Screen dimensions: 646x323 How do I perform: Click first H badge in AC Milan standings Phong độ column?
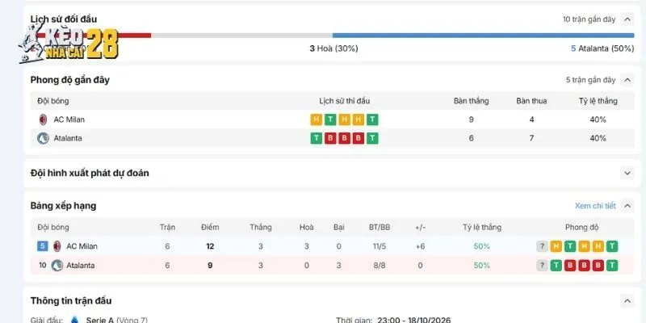556,246
